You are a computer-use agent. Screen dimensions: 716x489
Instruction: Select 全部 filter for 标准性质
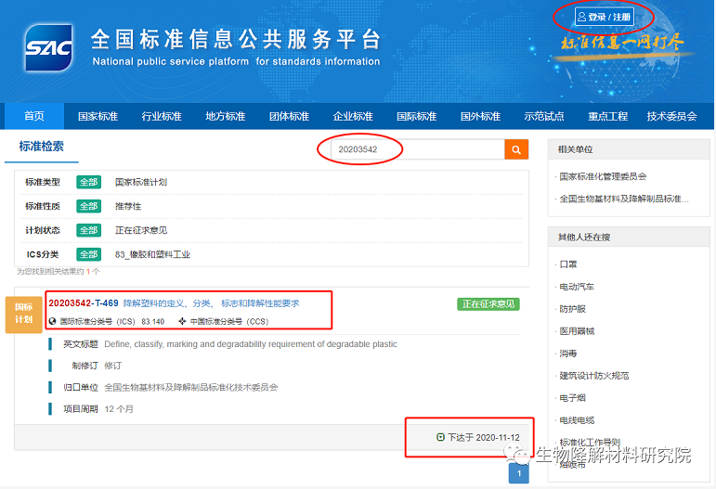coord(88,206)
